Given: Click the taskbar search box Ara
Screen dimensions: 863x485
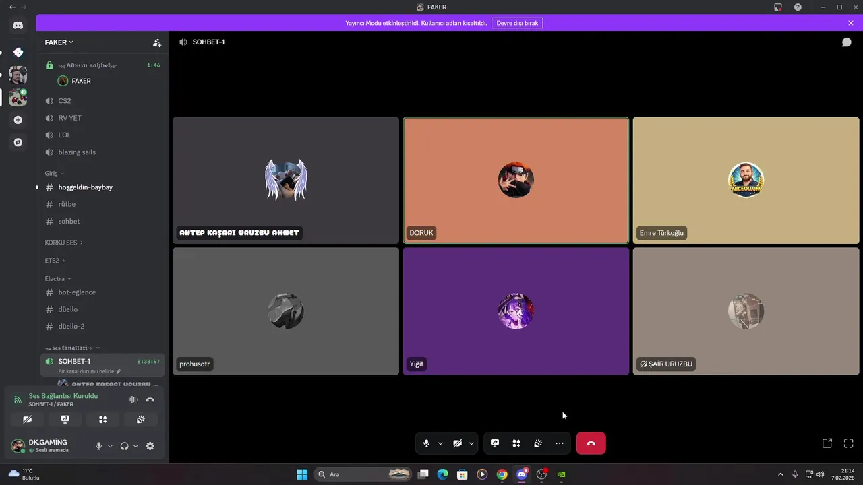Looking at the screenshot, I should click(x=363, y=474).
